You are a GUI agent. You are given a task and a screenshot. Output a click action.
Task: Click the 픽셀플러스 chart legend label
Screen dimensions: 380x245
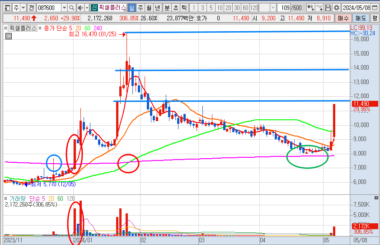coord(22,28)
